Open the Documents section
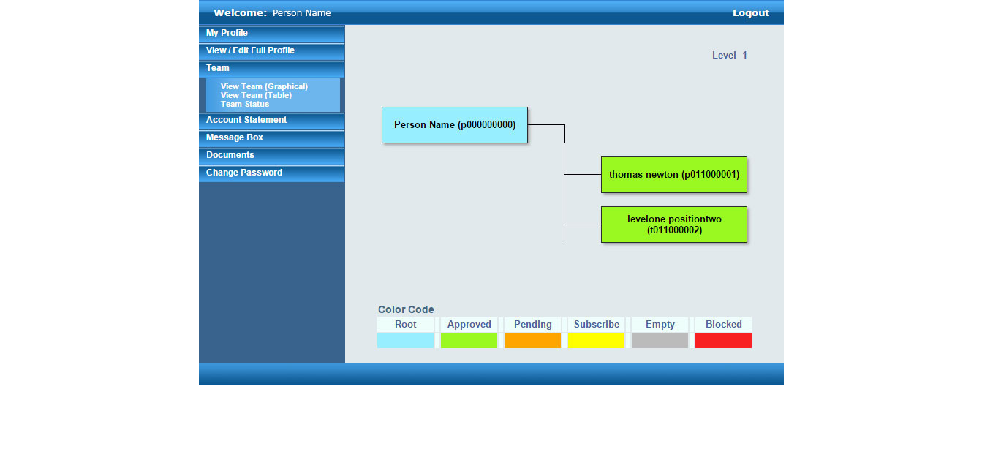 coord(229,154)
